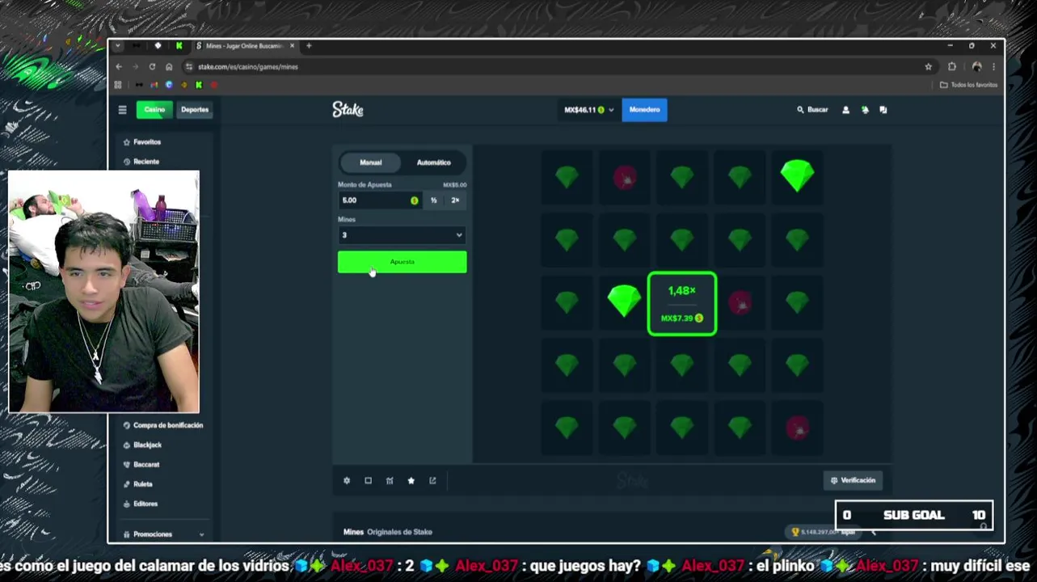Open the Verificación fairness button
Image resolution: width=1037 pixels, height=582 pixels.
853,480
